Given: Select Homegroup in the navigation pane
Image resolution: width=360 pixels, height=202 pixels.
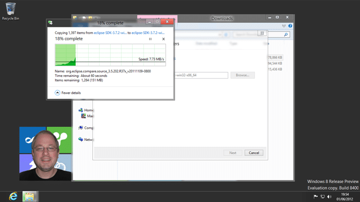Looking at the screenshot, I should (x=86, y=110).
